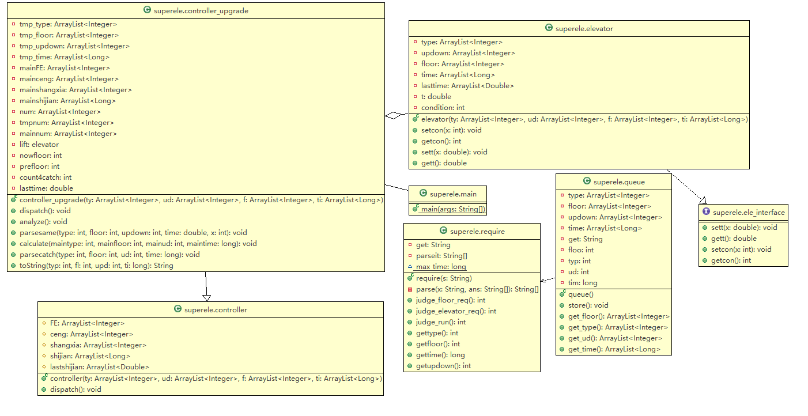Click the class icon of superele.queue
This screenshot has height=416, width=808.
(x=587, y=181)
